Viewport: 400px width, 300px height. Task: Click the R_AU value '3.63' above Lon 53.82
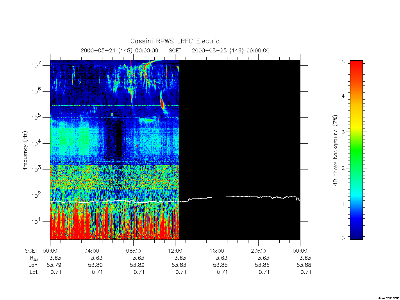coord(139,258)
